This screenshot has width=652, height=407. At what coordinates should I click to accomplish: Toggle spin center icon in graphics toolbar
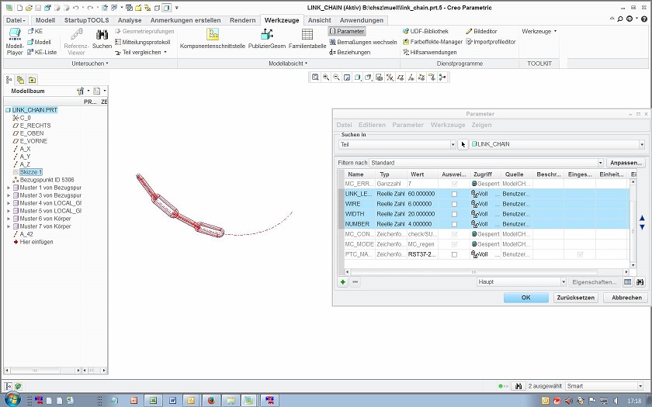(442, 78)
